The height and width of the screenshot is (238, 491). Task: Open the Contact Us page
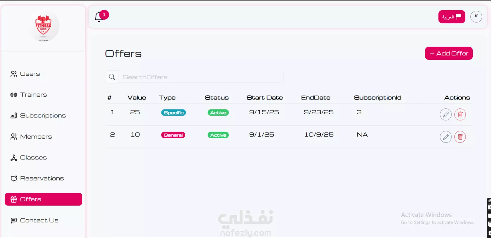pos(39,220)
